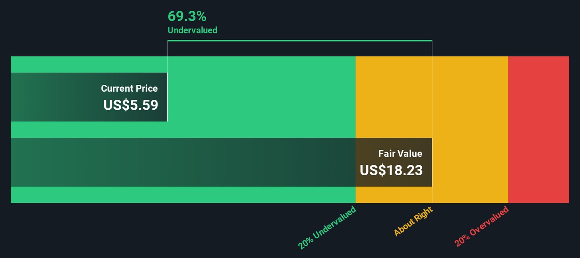Click the Current Price label text
The height and width of the screenshot is (258, 580).
pos(129,88)
